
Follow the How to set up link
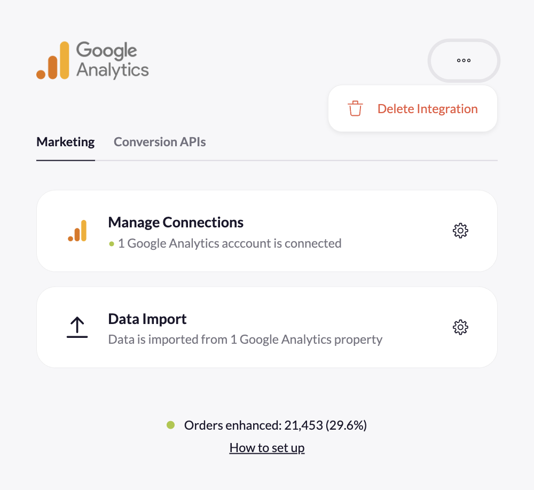coord(267,448)
